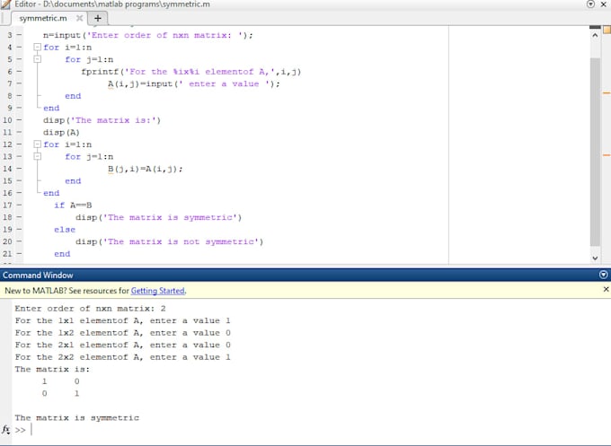The image size is (611, 446).
Task: Click 'The matrix is:' output line
Action: 52,370
